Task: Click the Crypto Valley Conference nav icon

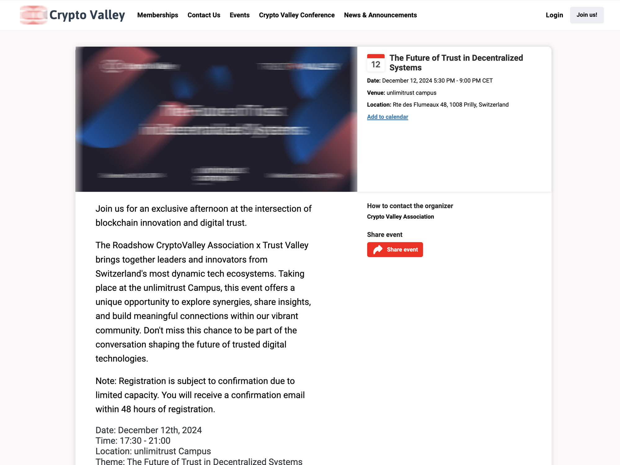Action: tap(297, 15)
